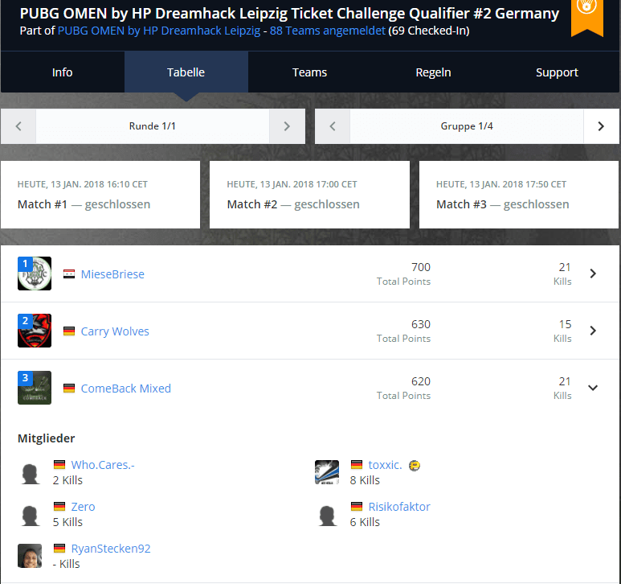Screen dimensions: 621x584
Task: Open the Match #3 card
Action: coord(519,195)
